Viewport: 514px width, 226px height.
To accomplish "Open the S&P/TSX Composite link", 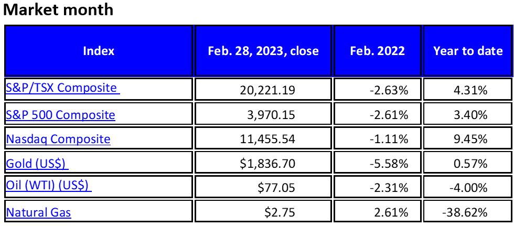I will pyautogui.click(x=60, y=88).
